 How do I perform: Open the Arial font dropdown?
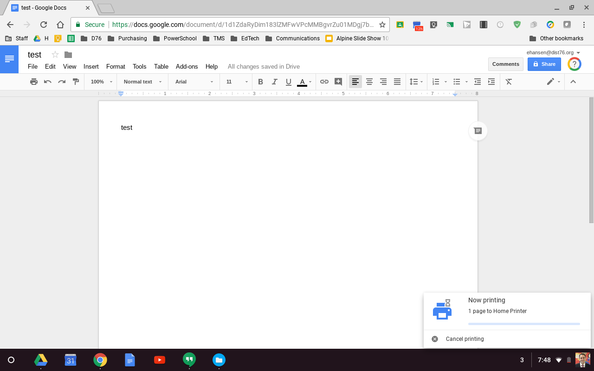(x=194, y=82)
